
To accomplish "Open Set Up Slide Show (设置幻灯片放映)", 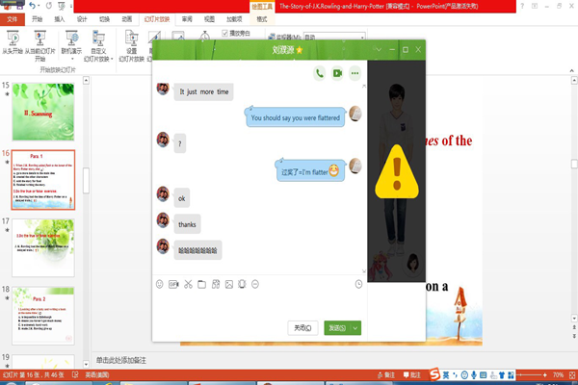I will tap(132, 46).
